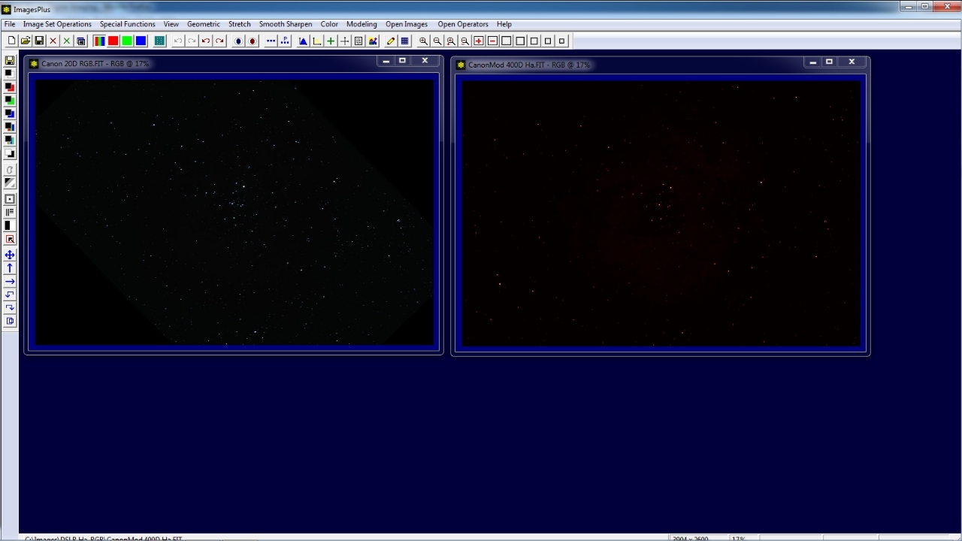Click the diagonal black-white split sidebar icon
Screen dimensions: 962x541
[10, 183]
